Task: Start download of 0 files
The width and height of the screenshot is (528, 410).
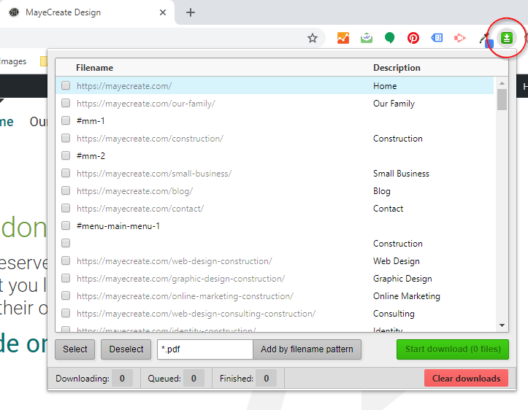Action: [x=453, y=349]
